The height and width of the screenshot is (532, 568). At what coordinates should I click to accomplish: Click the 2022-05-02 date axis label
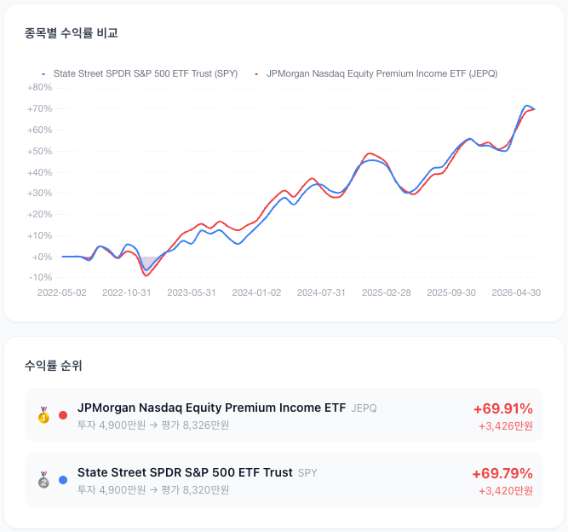[62, 292]
